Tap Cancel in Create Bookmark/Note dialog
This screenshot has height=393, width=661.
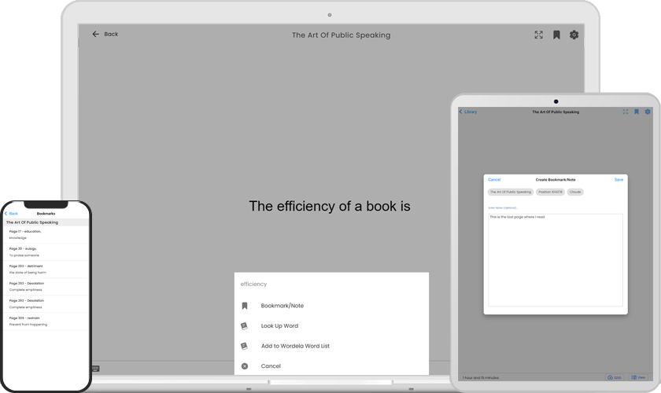click(x=494, y=180)
